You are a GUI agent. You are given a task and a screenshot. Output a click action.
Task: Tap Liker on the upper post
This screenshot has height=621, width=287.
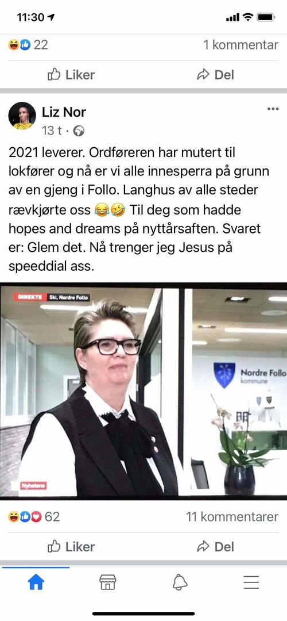[71, 74]
